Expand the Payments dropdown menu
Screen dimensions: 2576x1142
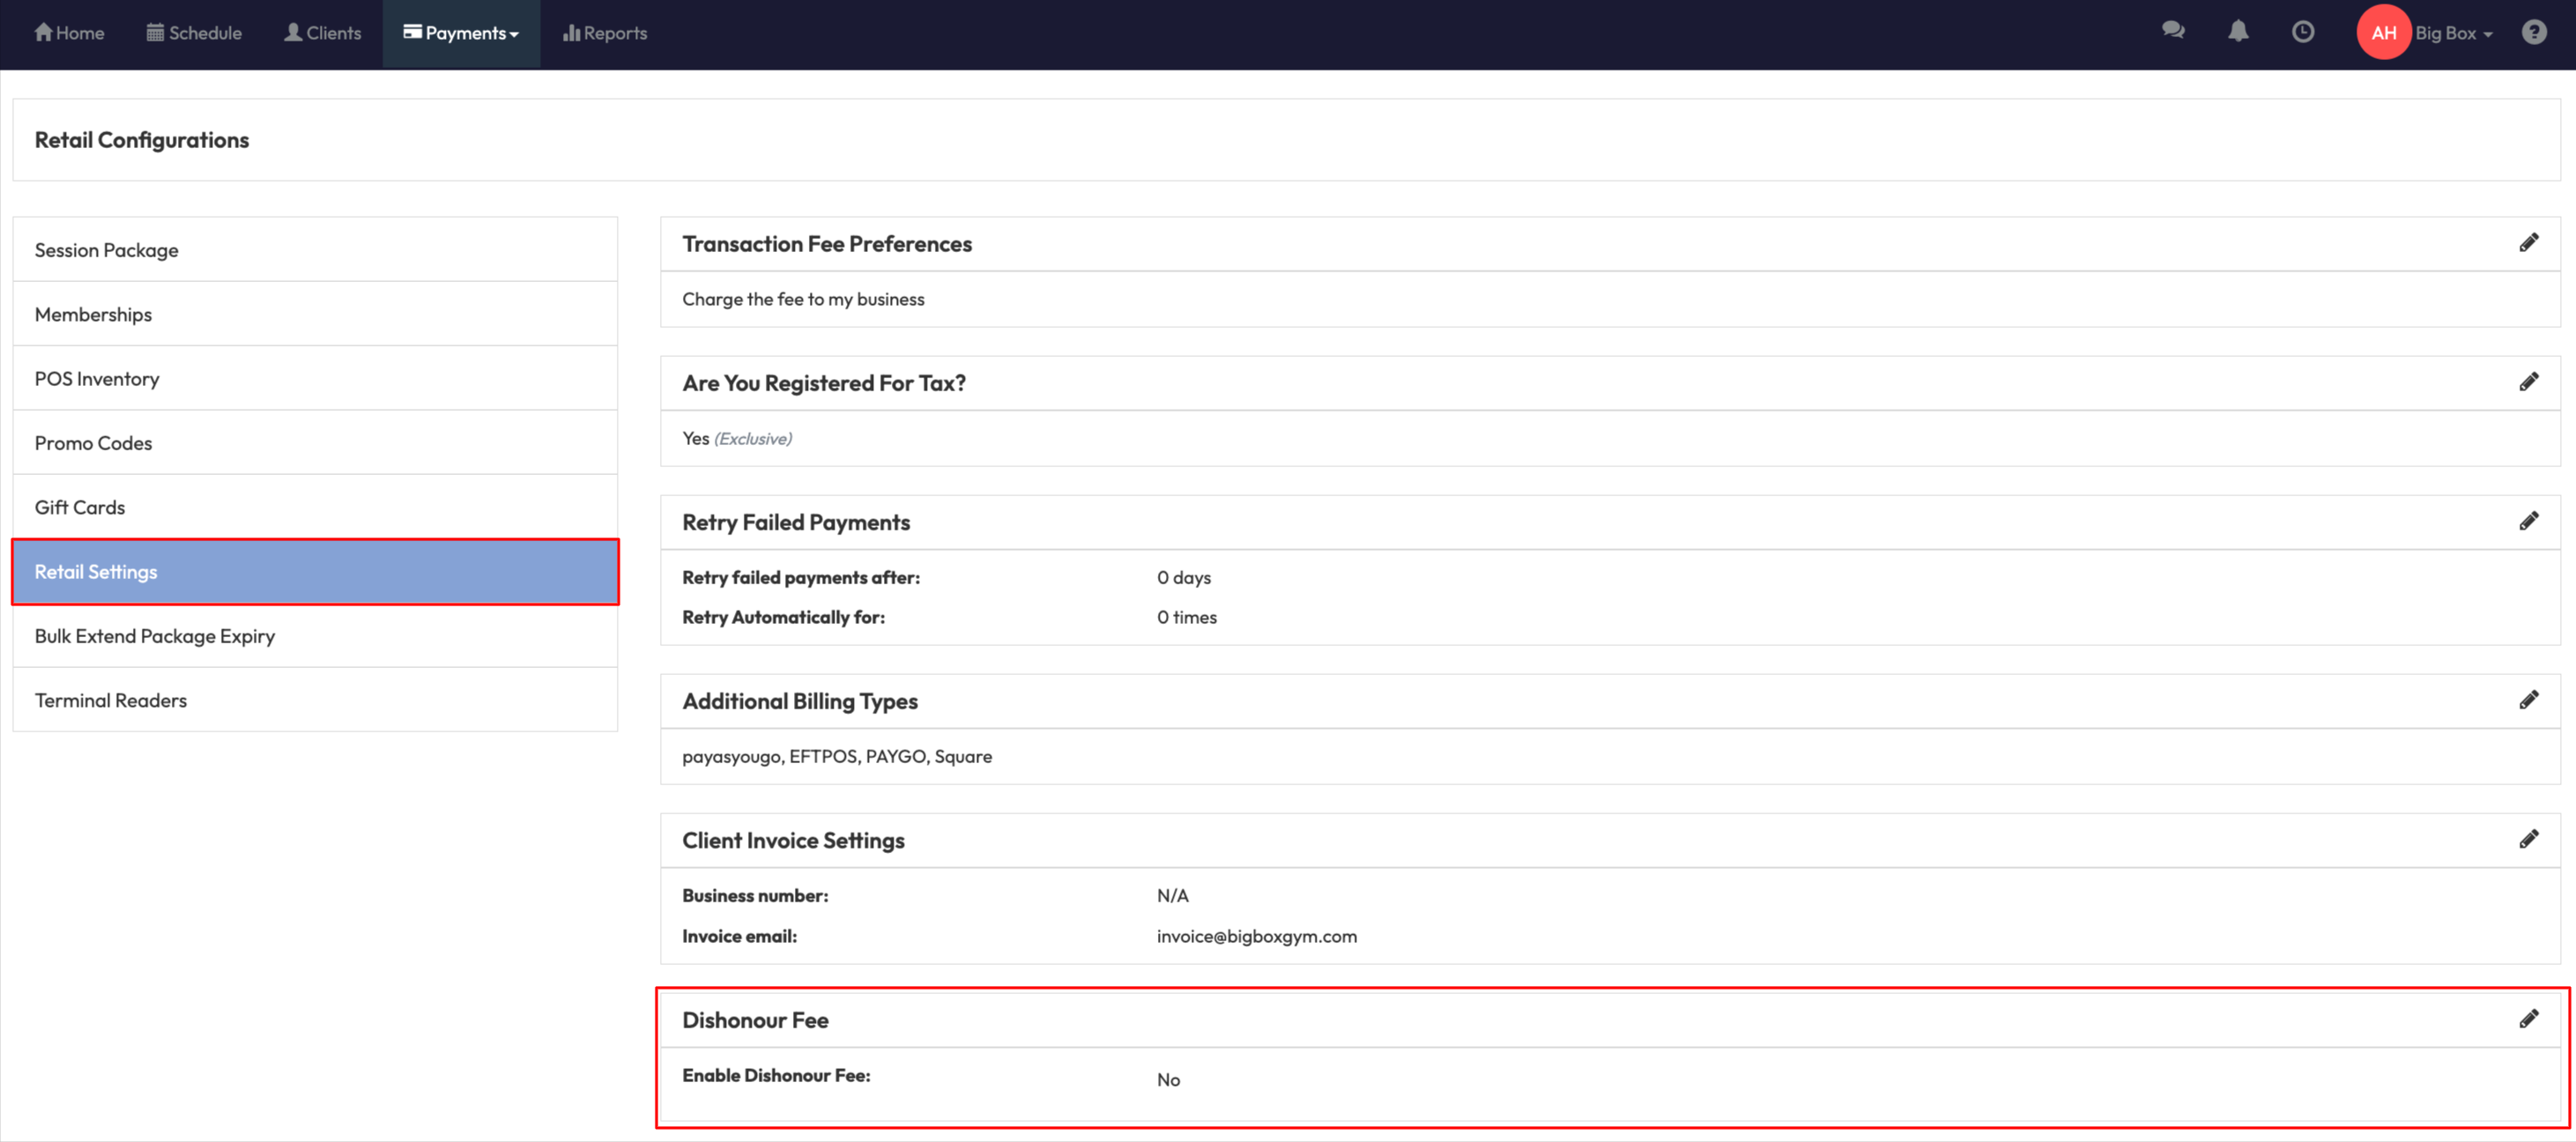[x=461, y=33]
